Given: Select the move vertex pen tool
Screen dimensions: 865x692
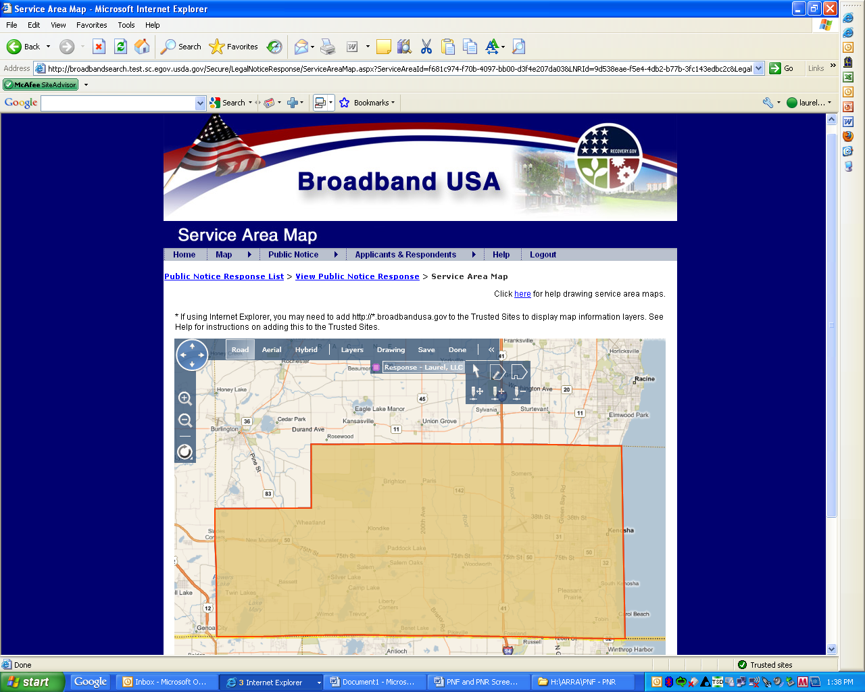Looking at the screenshot, I should click(x=476, y=392).
